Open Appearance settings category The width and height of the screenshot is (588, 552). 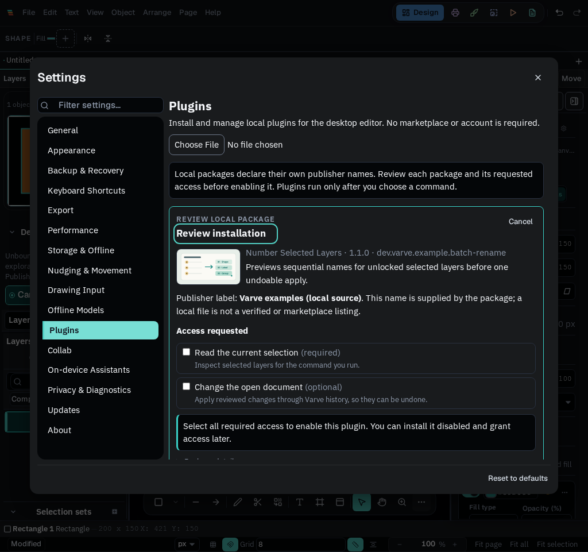[100, 150]
